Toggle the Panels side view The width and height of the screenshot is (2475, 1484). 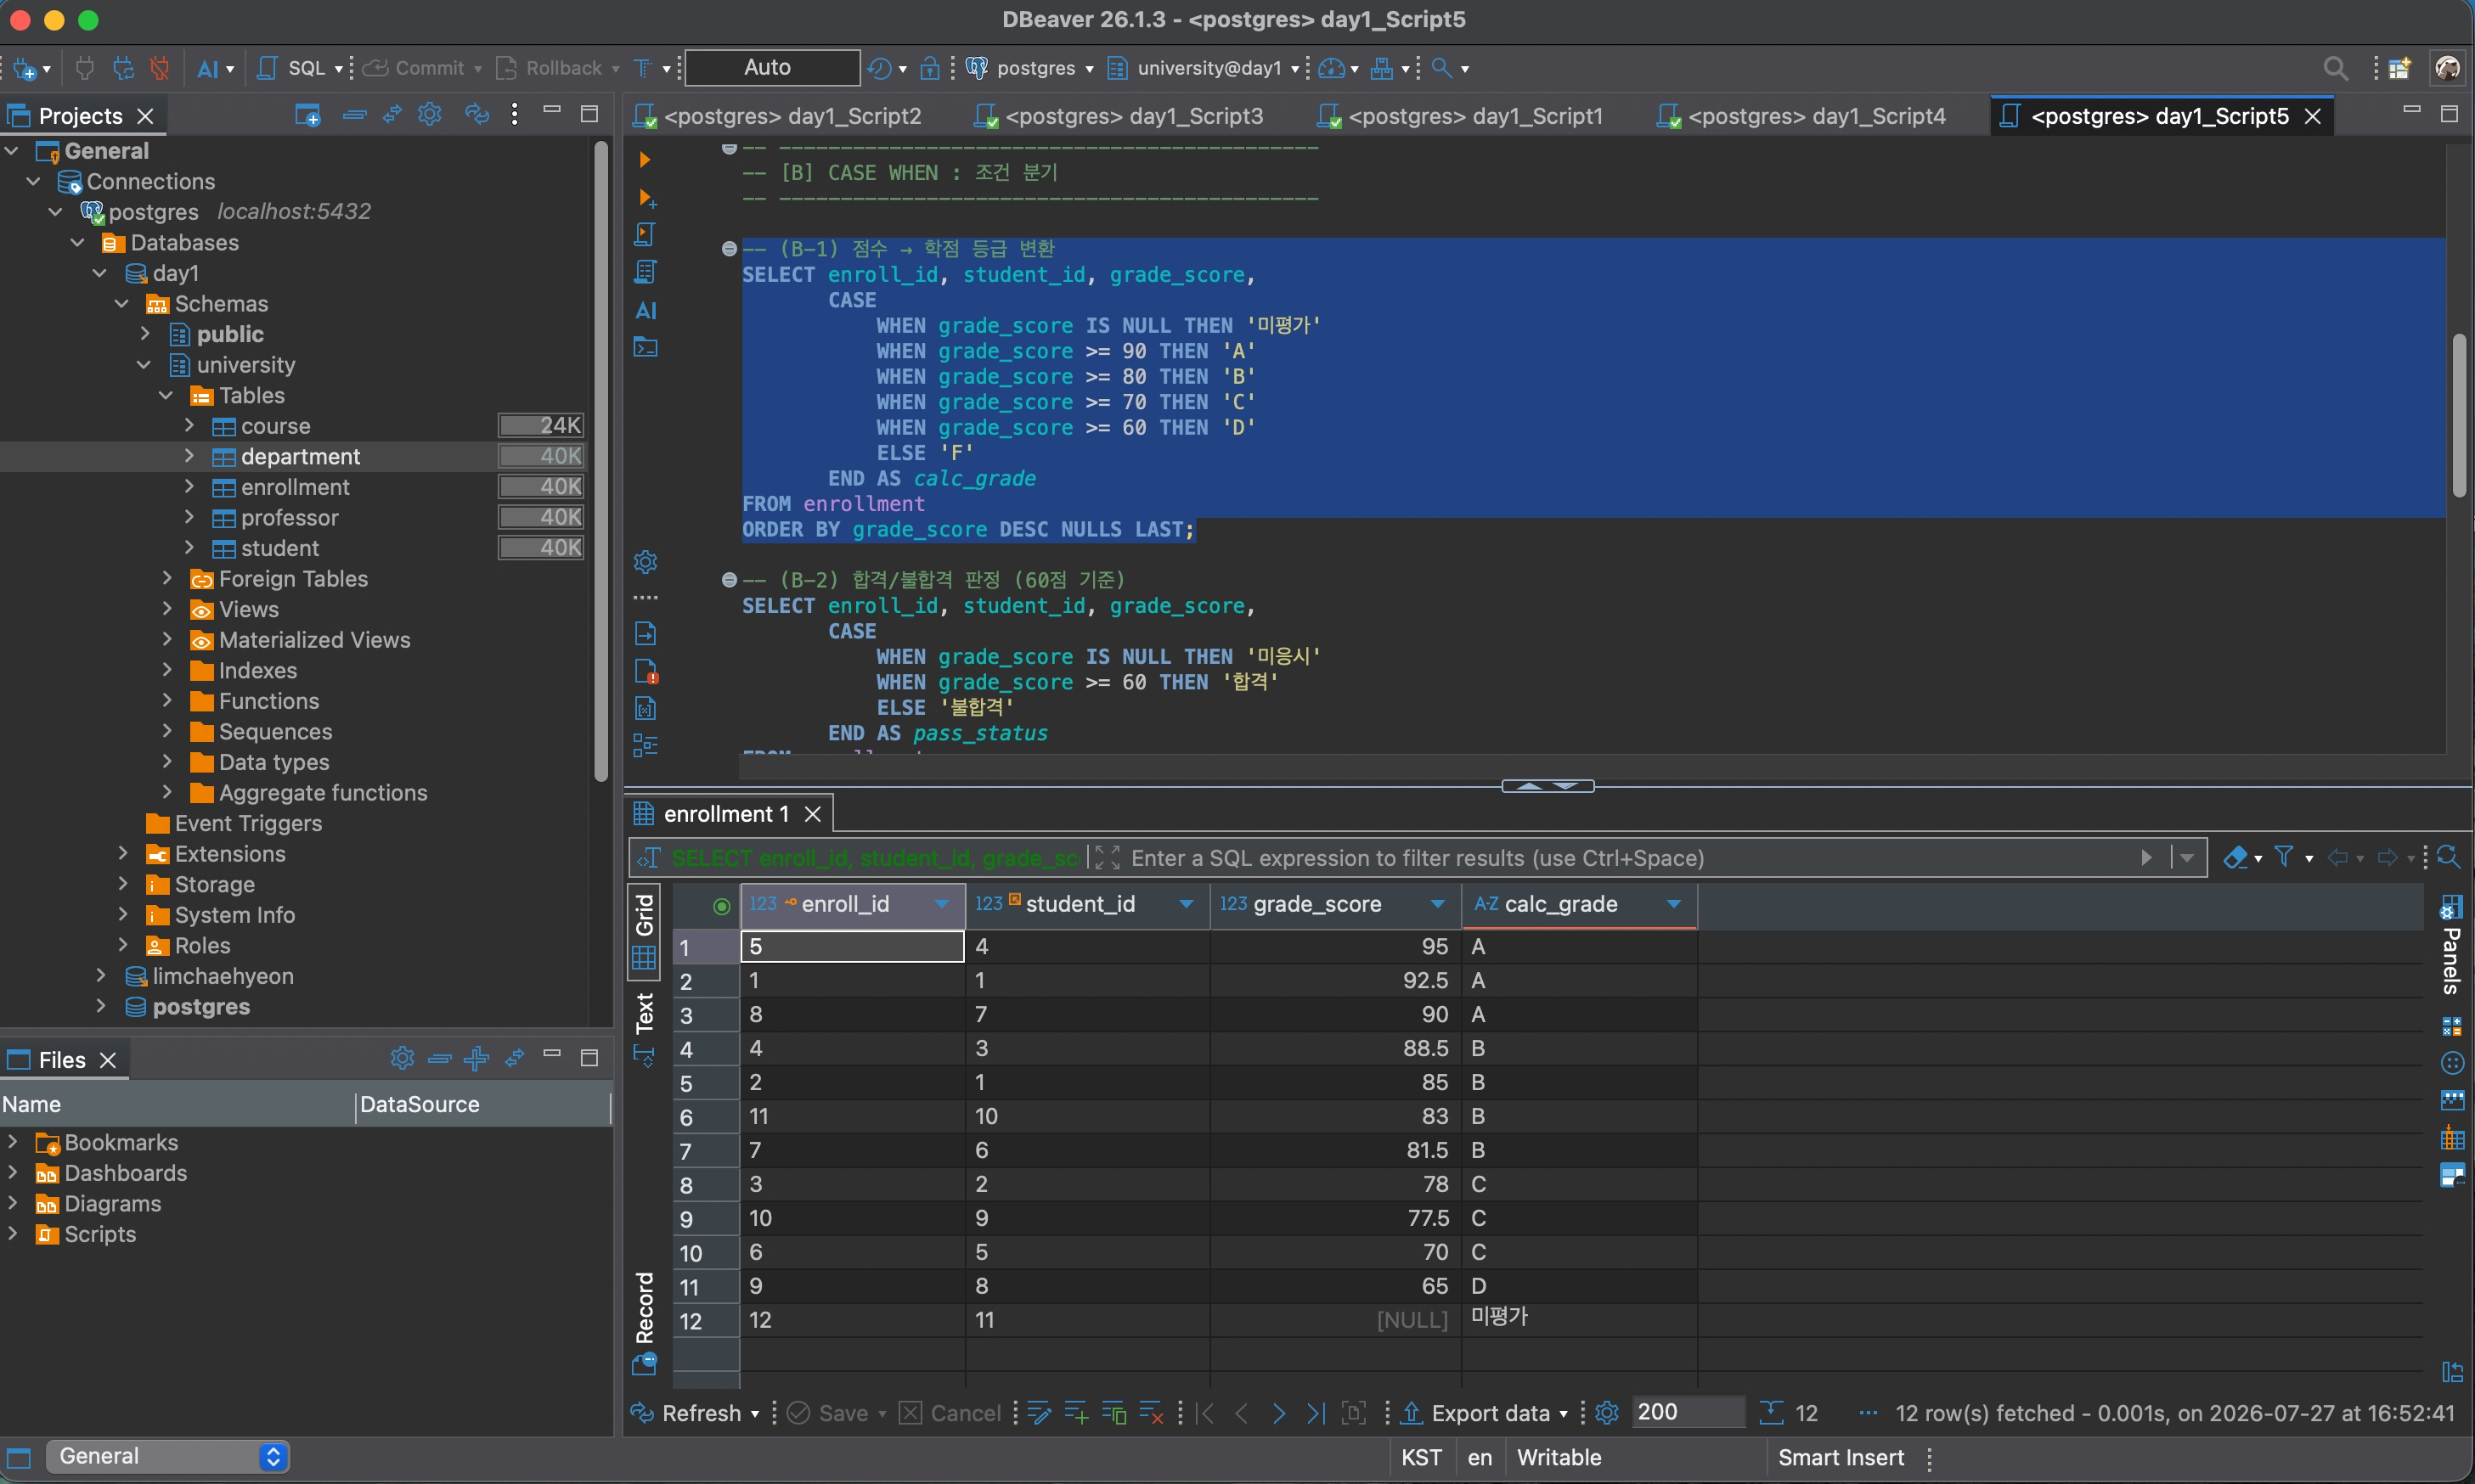(x=2451, y=944)
